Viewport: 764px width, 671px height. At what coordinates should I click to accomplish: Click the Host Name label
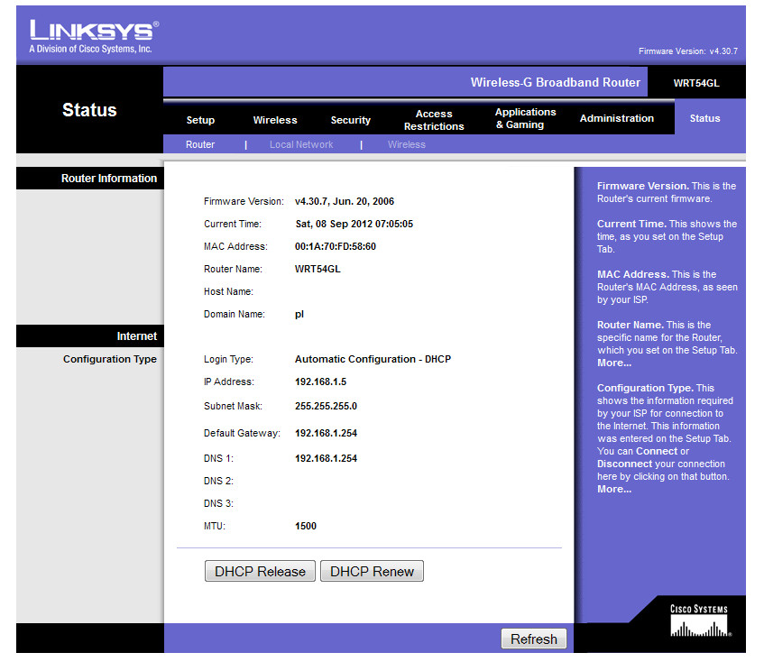[228, 291]
